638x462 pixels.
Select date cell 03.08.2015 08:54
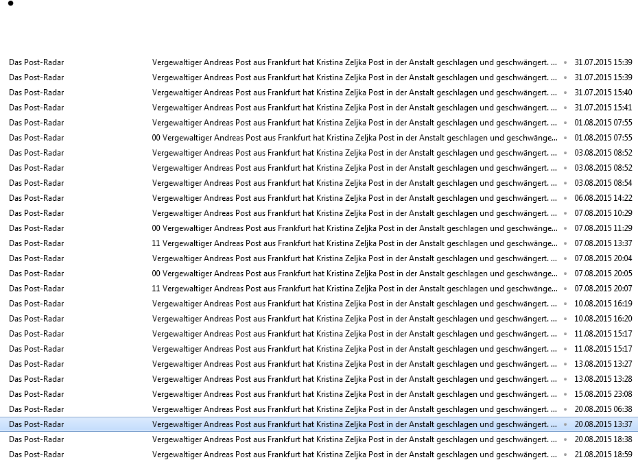tap(603, 183)
